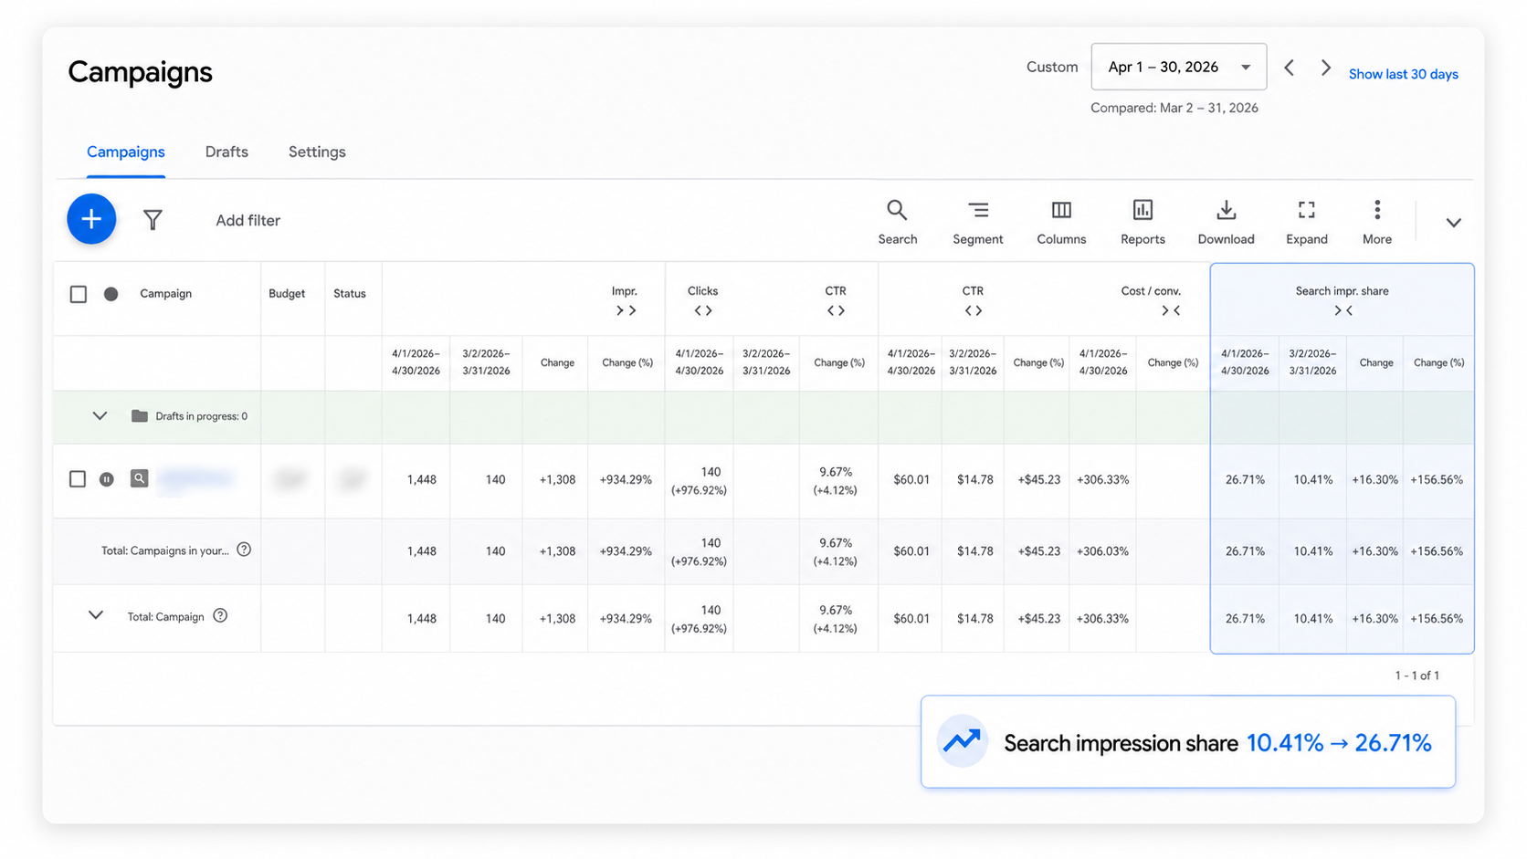Collapse Search impr. share column arrows
1527x859 pixels.
click(x=1343, y=311)
